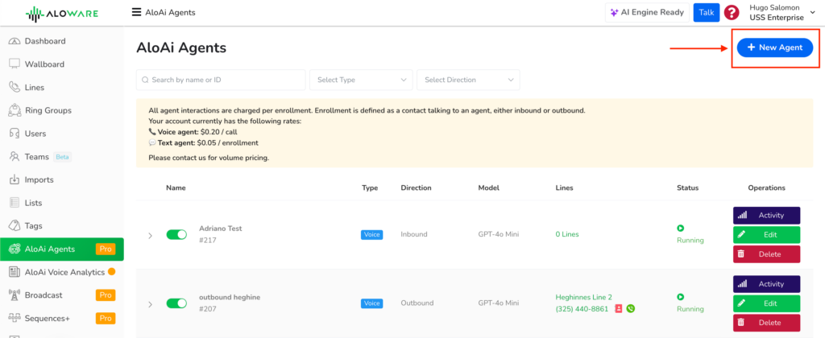Click the Imports icon in sidebar
Image resolution: width=825 pixels, height=338 pixels.
click(15, 179)
